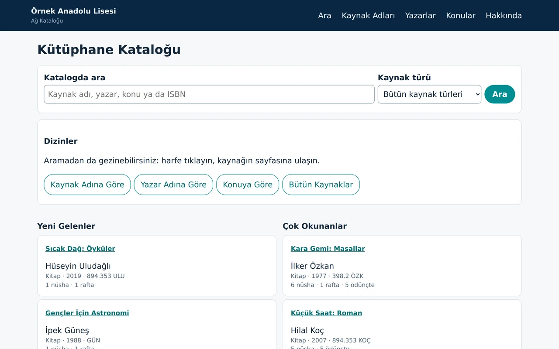Open Kara Gemi: Masallar record

(328, 249)
